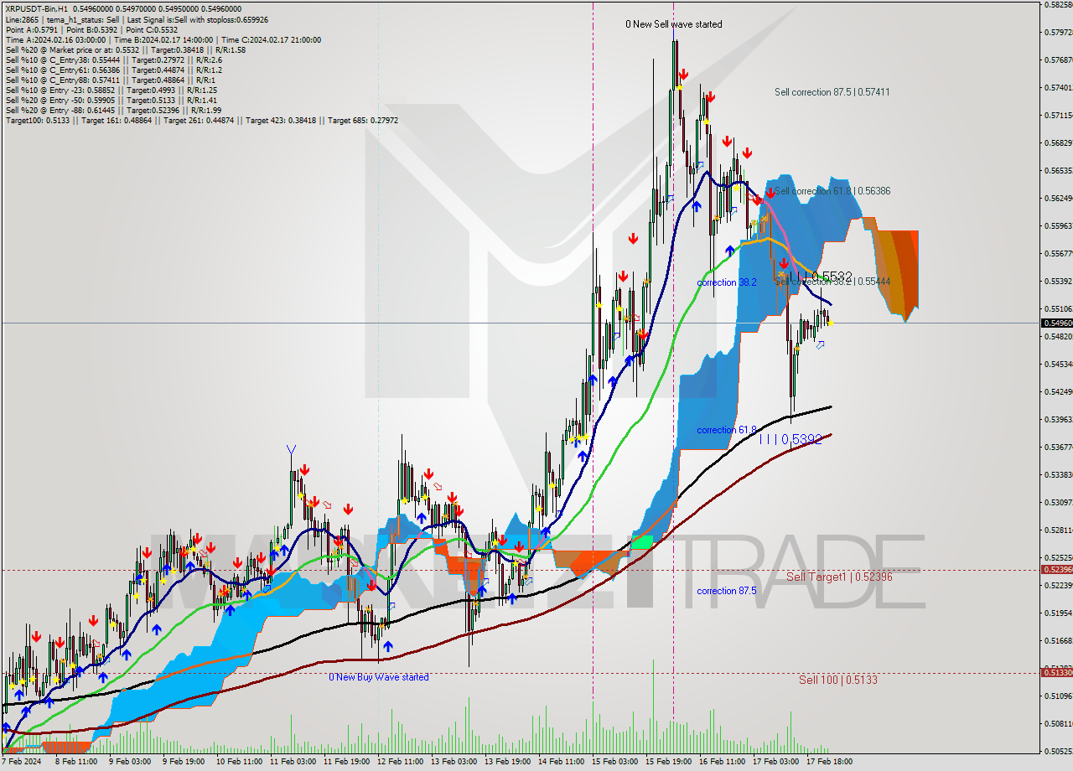Click the blue 'correction 87.5' label
This screenshot has width=1073, height=771.
727,591
